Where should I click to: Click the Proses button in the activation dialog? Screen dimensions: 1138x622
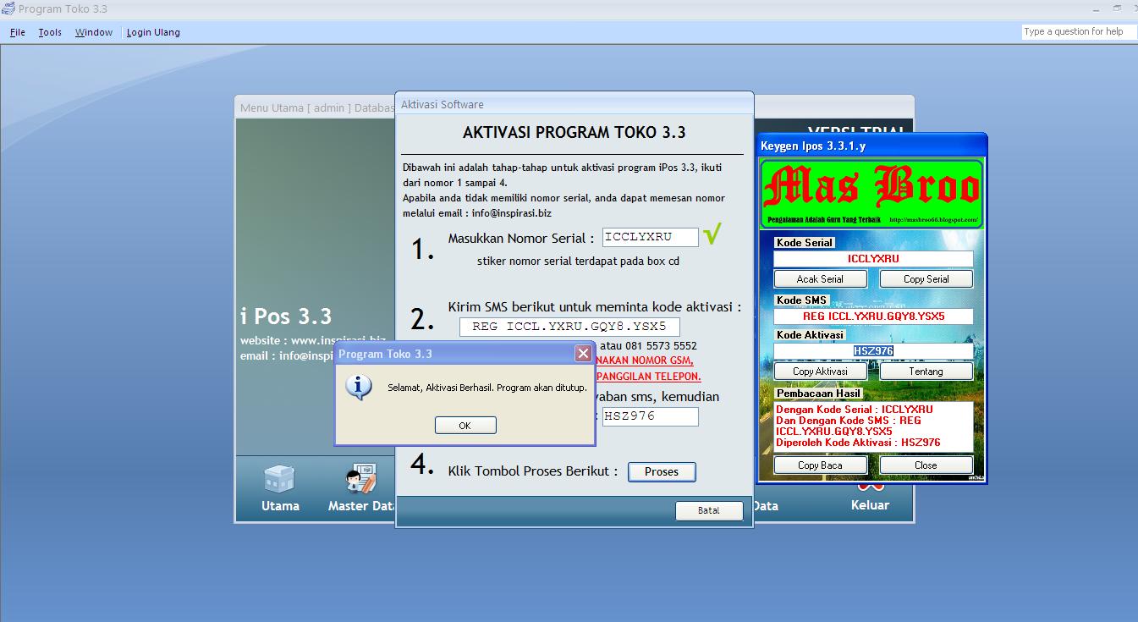pyautogui.click(x=662, y=471)
